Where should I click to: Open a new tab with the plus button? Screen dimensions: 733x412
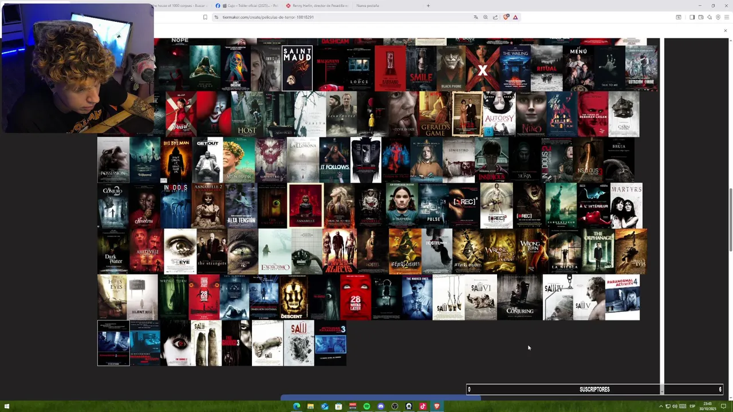pos(428,6)
